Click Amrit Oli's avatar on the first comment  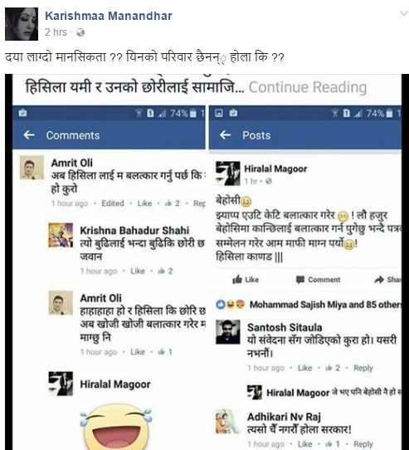tap(32, 168)
